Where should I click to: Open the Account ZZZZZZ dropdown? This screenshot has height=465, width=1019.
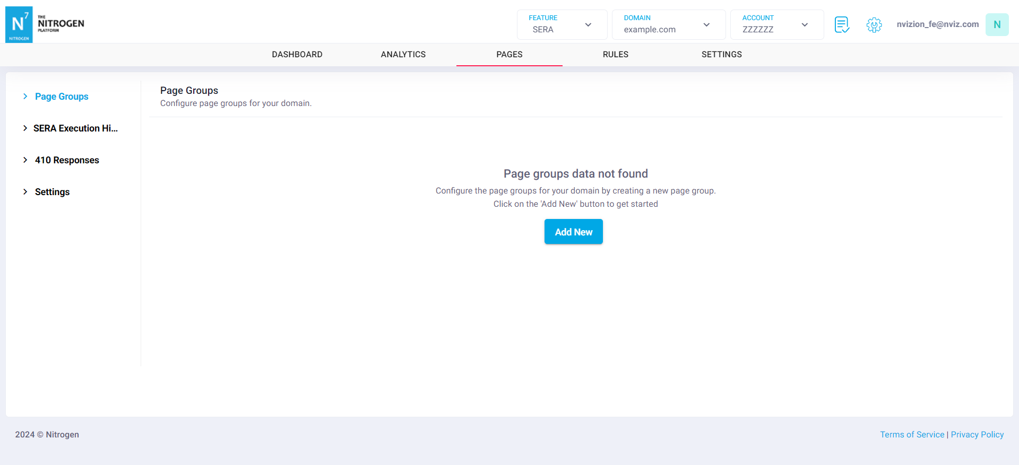pos(776,24)
